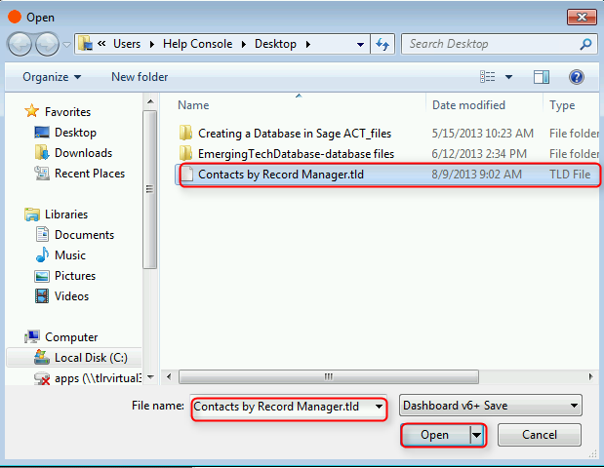604x468 pixels.
Task: Click icon of EmergingTechDatabase folder
Action: 185,153
